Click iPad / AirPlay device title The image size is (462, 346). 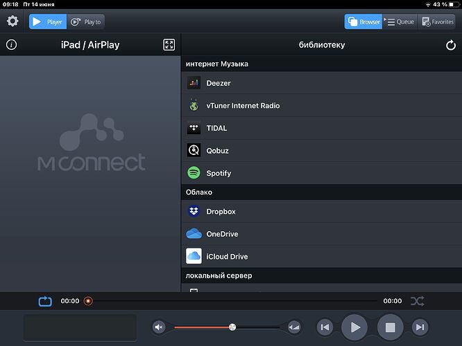90,45
